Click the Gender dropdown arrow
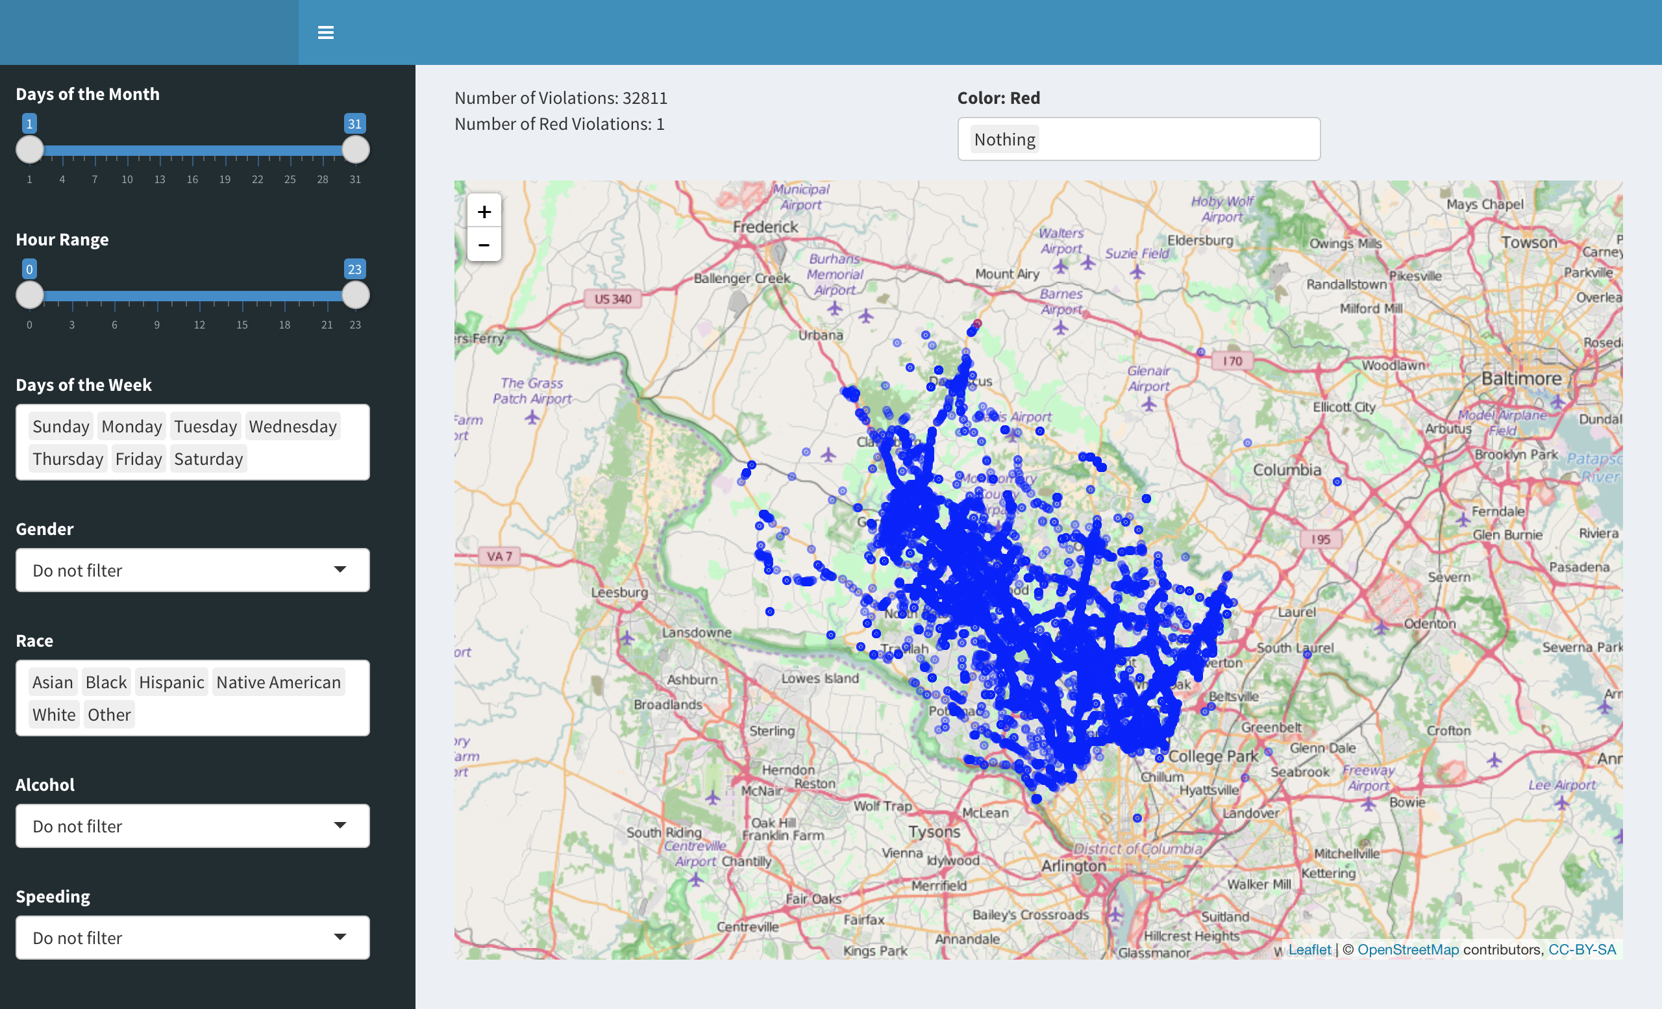The image size is (1662, 1009). (x=340, y=569)
